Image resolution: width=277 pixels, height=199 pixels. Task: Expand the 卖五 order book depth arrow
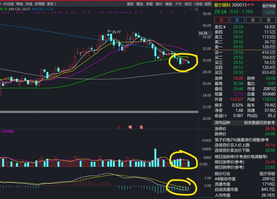coord(224,27)
